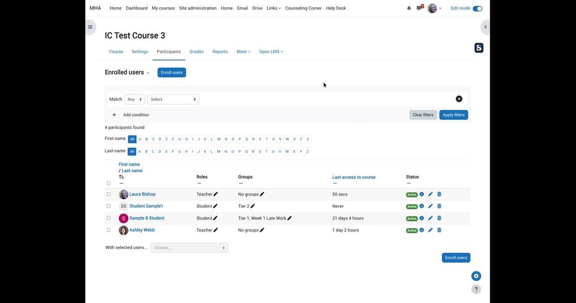The height and width of the screenshot is (303, 576).
Task: Expand the With selected users Choose dropdown
Action: 189,248
